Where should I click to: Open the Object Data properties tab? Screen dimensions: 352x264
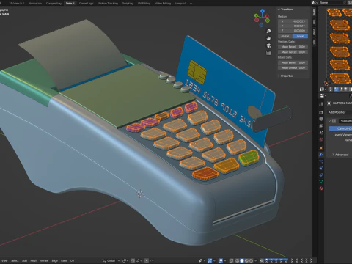(321, 182)
